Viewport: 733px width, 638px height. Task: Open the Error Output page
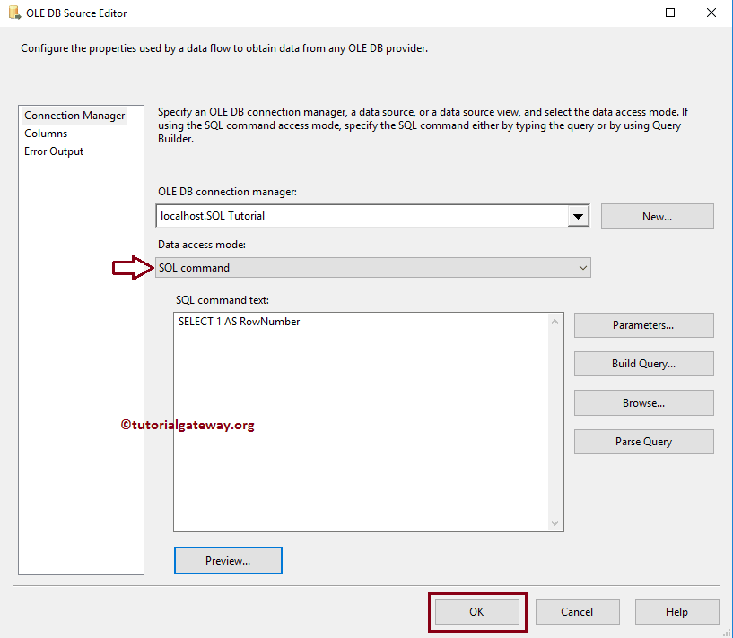52,151
